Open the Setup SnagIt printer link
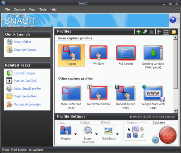The image size is (181, 153). point(27,89)
